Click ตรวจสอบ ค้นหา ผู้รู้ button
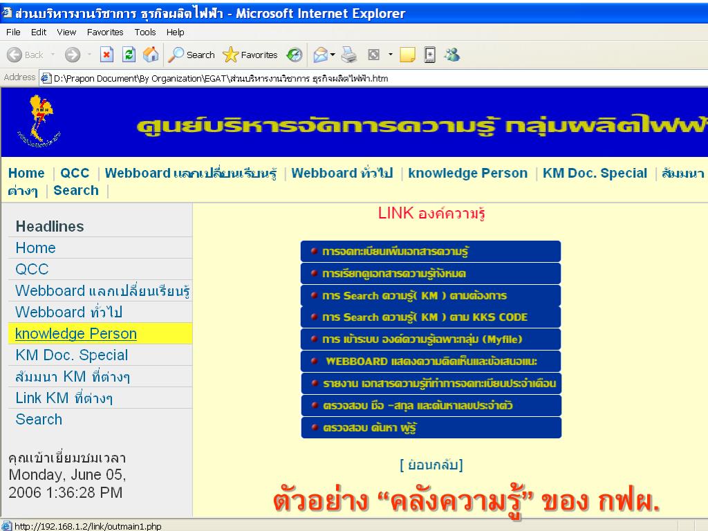 coord(431,427)
